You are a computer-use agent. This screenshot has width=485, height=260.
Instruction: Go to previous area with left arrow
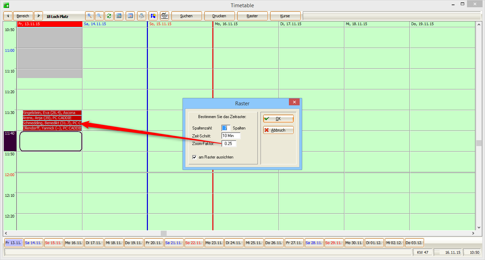pos(8,16)
